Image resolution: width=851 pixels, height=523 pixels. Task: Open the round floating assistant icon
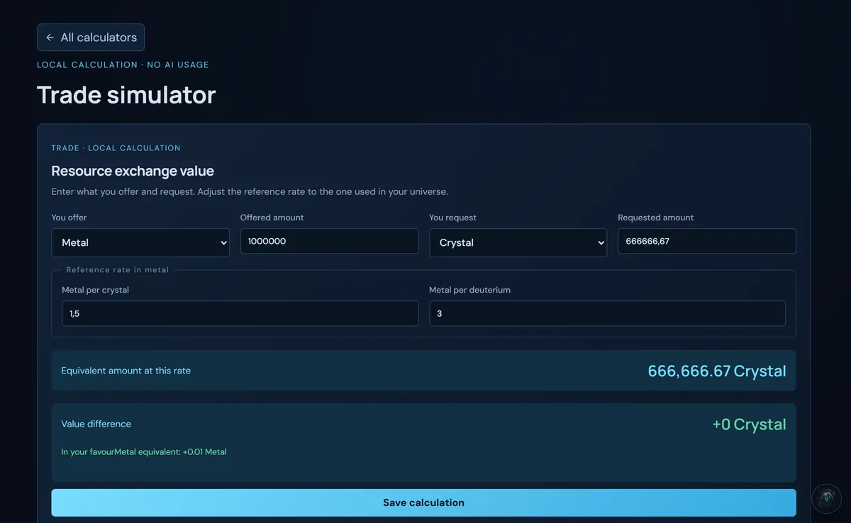pos(826,498)
